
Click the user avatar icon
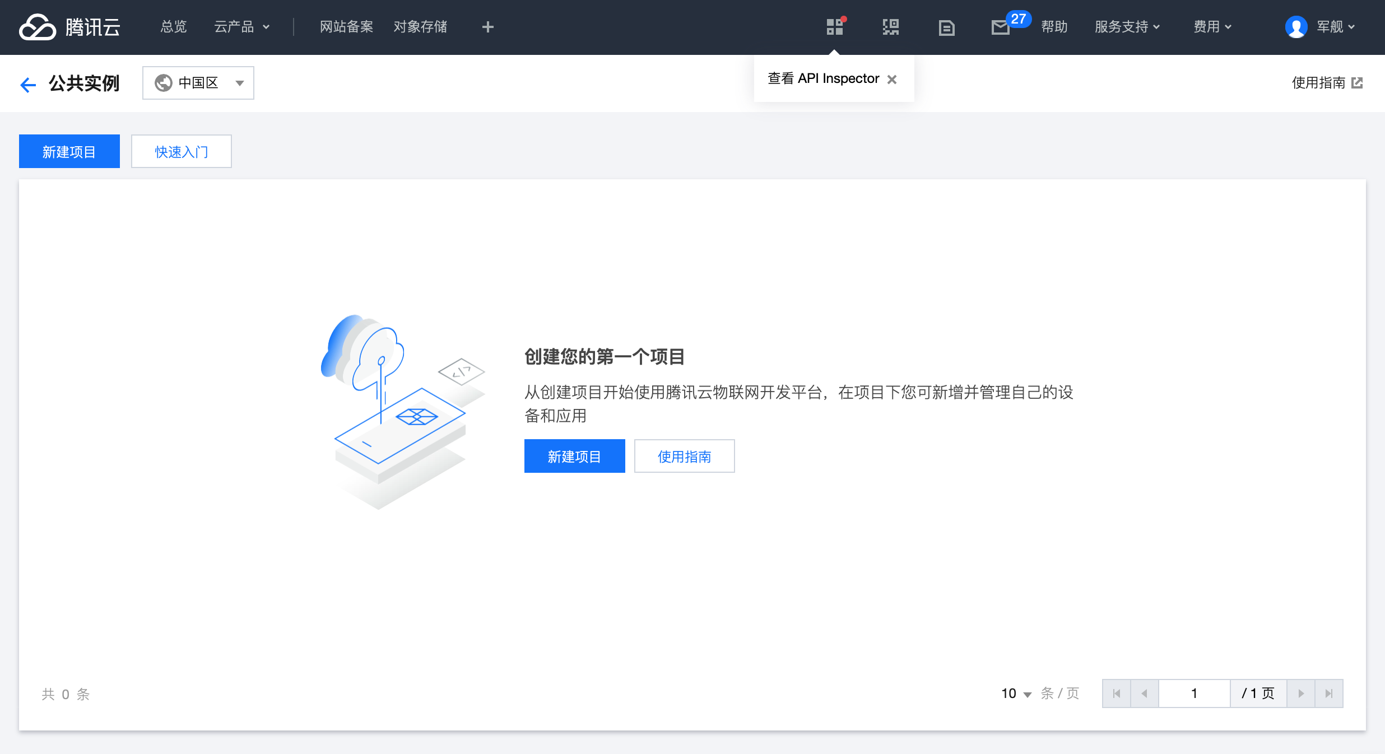(1296, 27)
